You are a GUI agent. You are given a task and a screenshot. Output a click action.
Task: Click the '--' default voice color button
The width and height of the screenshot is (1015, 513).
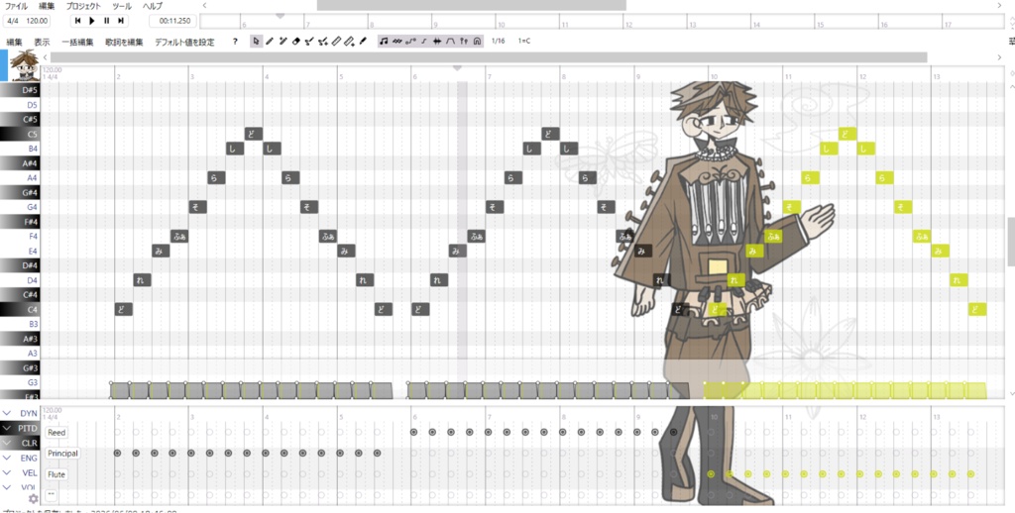click(51, 495)
